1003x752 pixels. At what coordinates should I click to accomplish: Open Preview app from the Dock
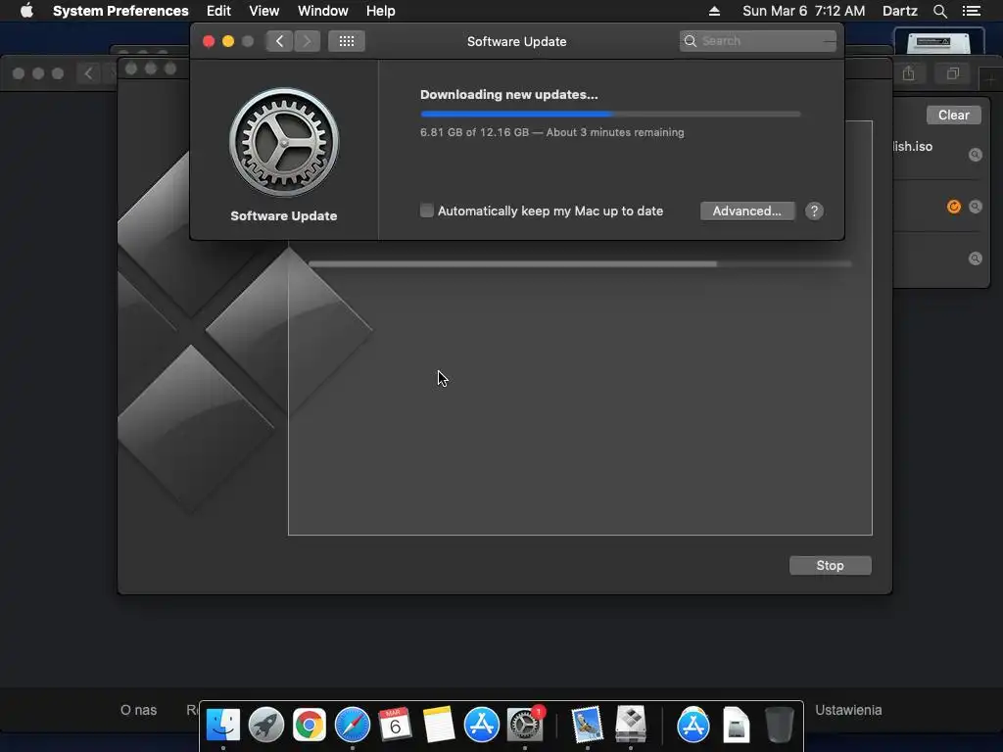coord(588,725)
